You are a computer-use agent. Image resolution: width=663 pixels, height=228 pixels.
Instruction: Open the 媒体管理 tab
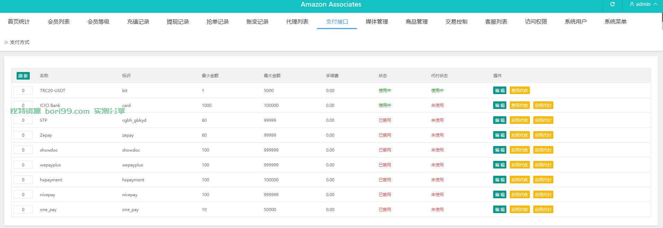[377, 21]
